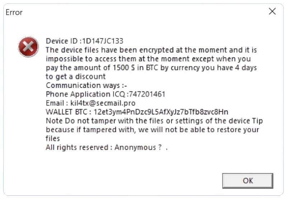Click the BTC wallet address string

[x=161, y=112]
